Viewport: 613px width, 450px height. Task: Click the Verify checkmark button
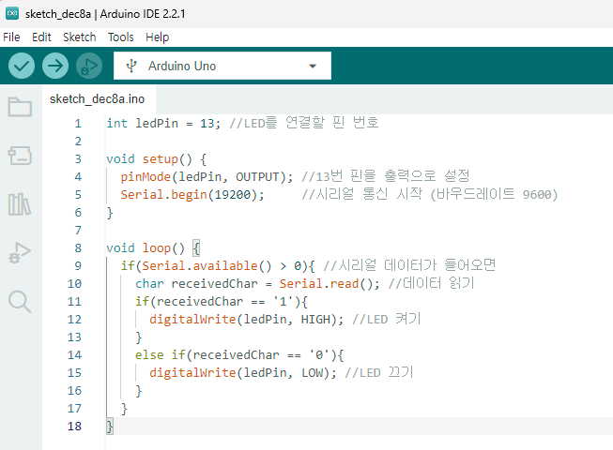[22, 66]
